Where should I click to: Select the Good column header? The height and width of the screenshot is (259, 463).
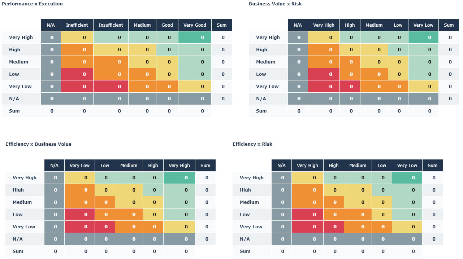coord(167,25)
